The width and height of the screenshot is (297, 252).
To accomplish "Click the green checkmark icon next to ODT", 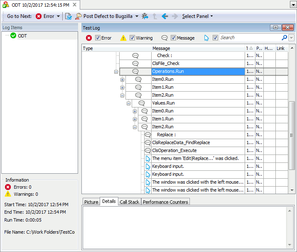I will tap(13, 36).
